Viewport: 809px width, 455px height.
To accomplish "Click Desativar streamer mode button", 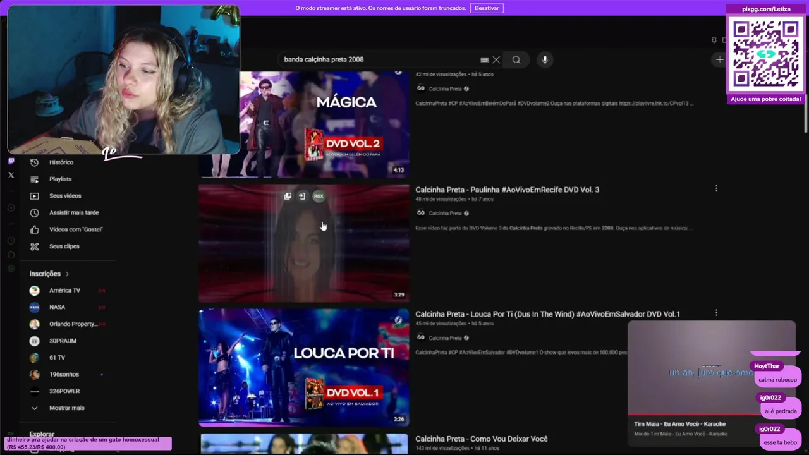I will [487, 8].
